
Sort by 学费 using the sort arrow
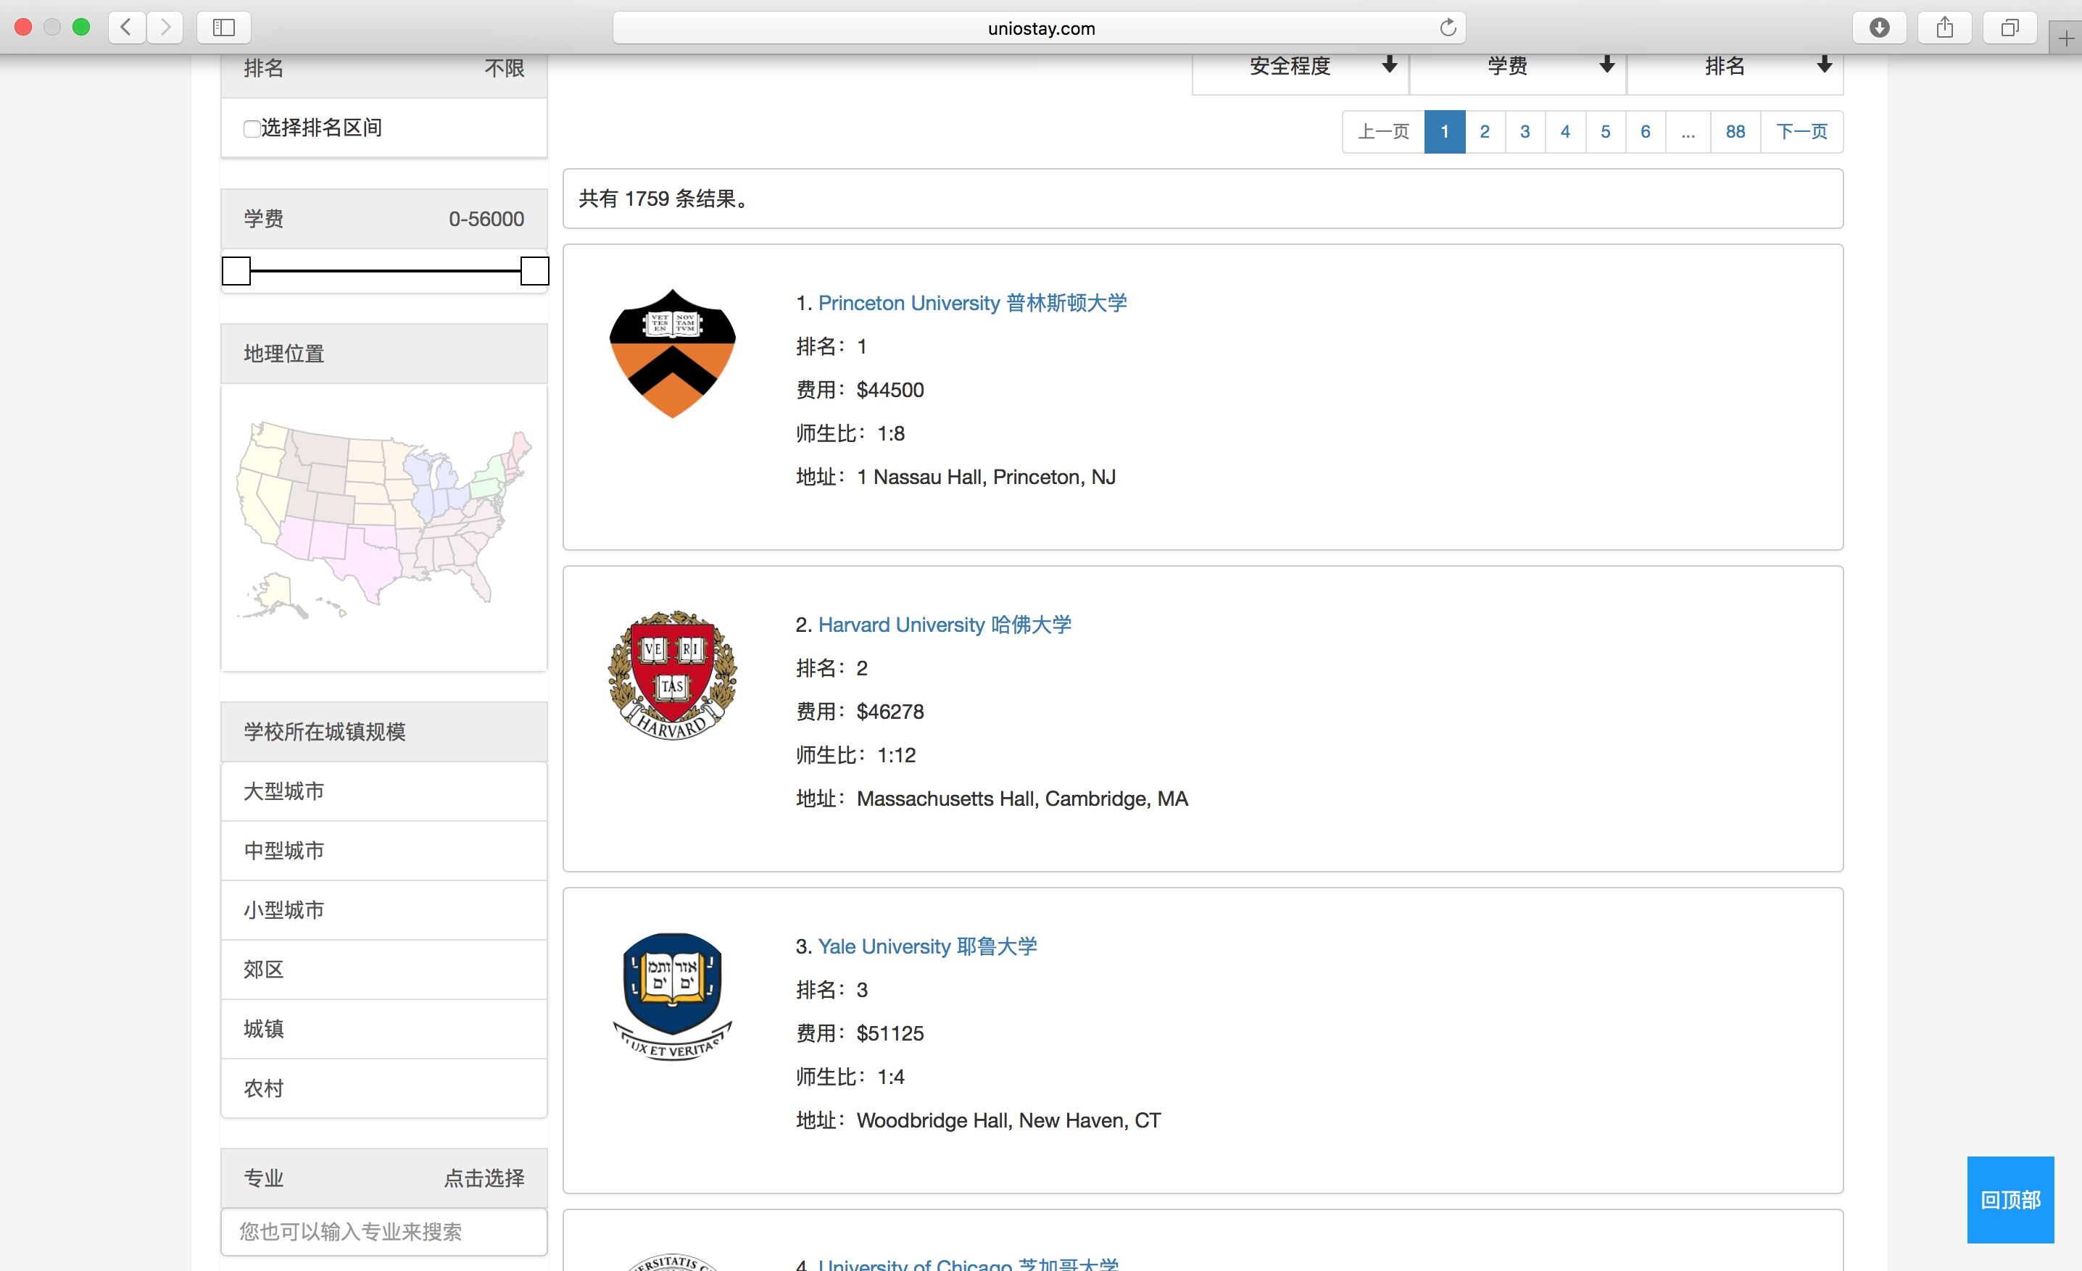coord(1607,65)
